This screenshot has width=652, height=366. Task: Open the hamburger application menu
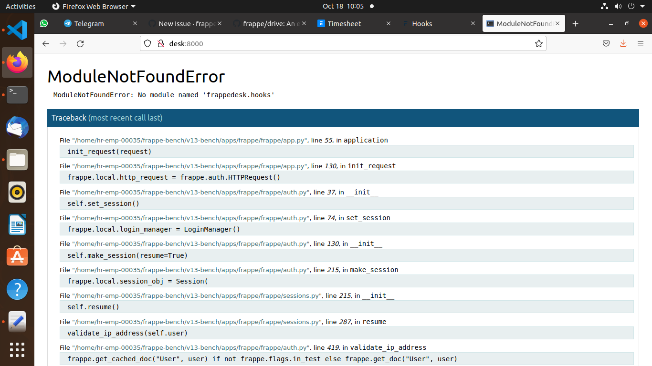coord(640,43)
